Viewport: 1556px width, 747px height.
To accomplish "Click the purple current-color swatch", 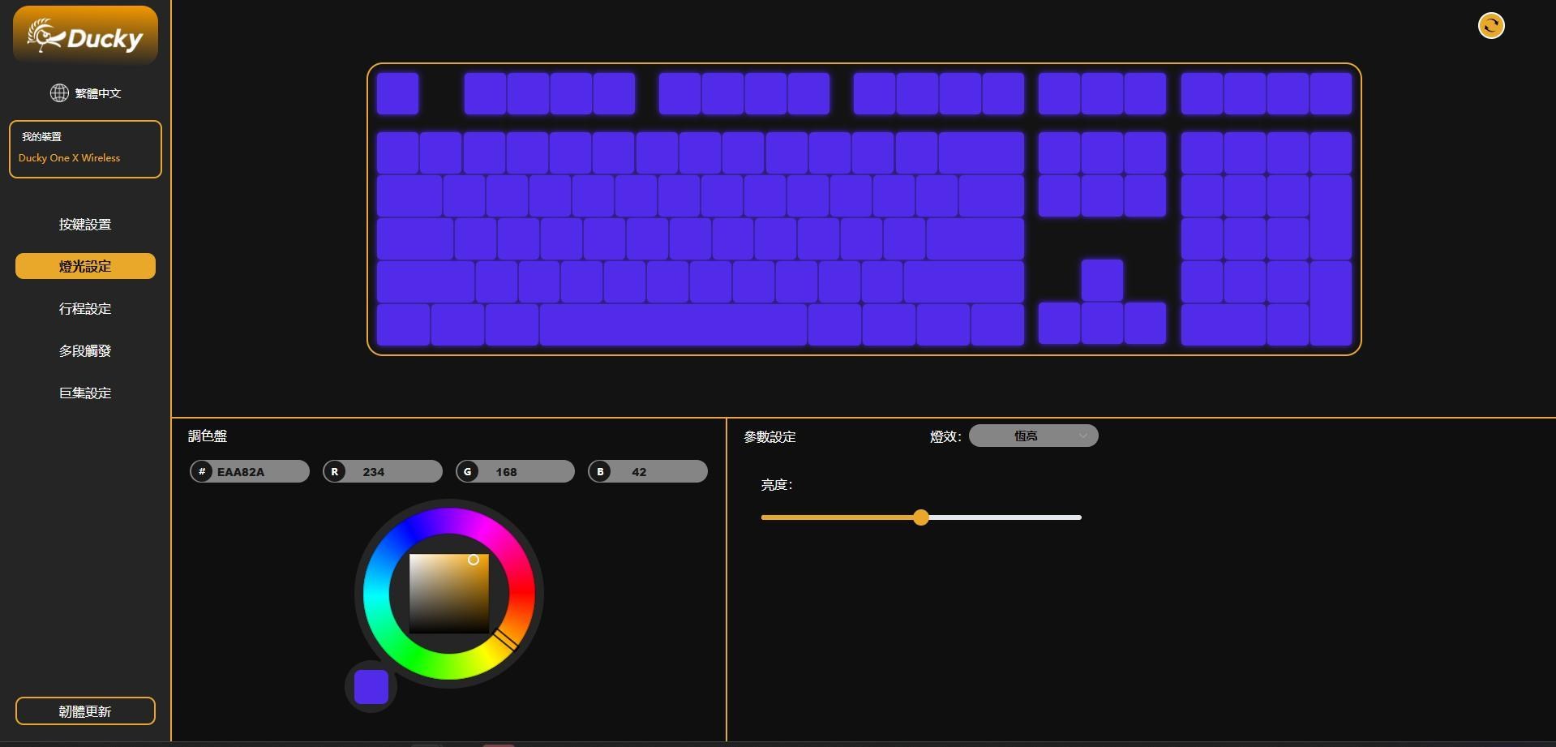I will pos(371,687).
